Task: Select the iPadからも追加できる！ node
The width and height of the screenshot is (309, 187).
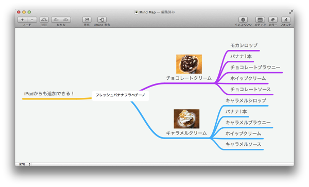Action: click(49, 94)
